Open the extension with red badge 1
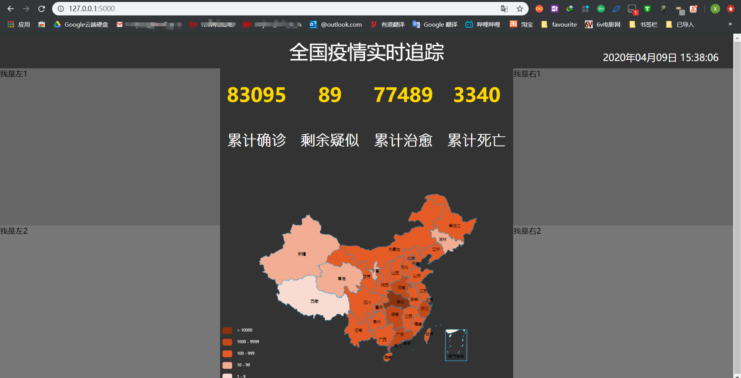Screen dimensions: 741x378 coord(632,9)
